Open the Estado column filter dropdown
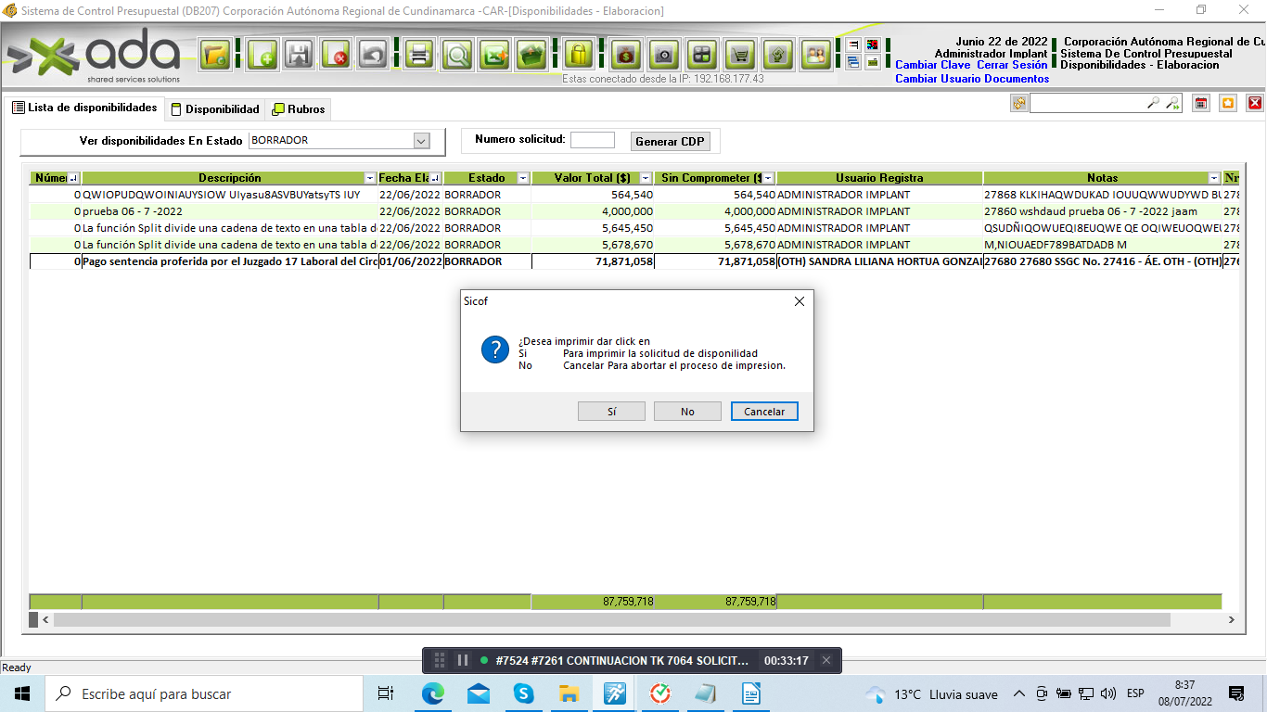This screenshot has width=1267, height=712. point(522,178)
